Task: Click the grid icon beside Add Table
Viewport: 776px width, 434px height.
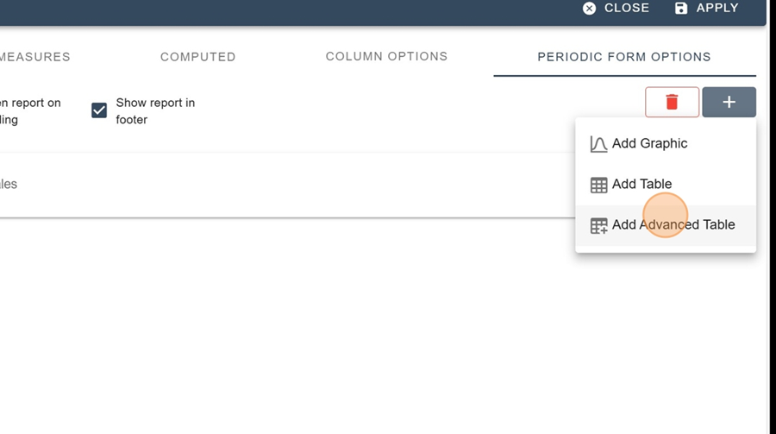Action: (598, 185)
